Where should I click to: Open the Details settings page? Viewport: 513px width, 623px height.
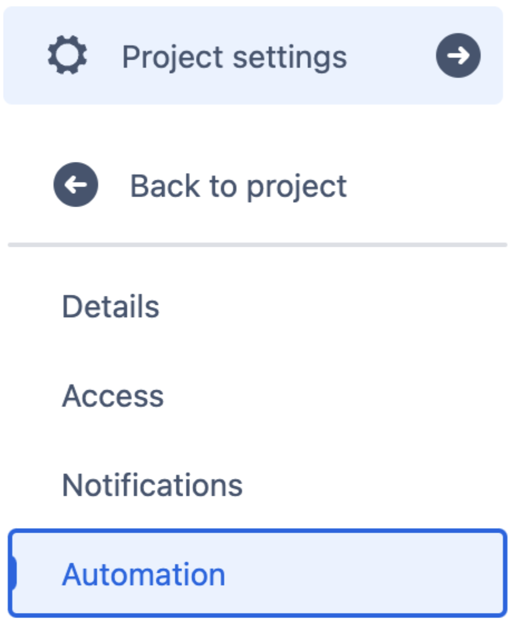click(x=110, y=306)
